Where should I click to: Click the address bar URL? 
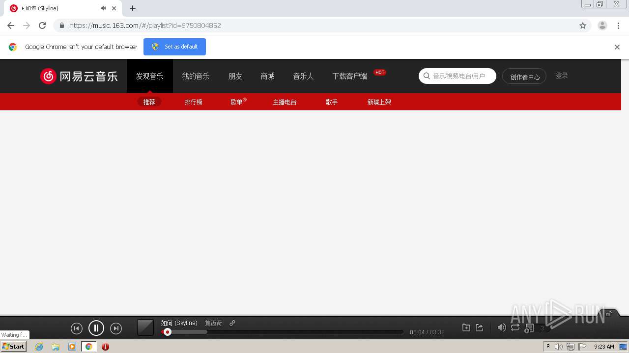click(145, 25)
